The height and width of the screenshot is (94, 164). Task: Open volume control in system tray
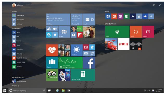149,90
